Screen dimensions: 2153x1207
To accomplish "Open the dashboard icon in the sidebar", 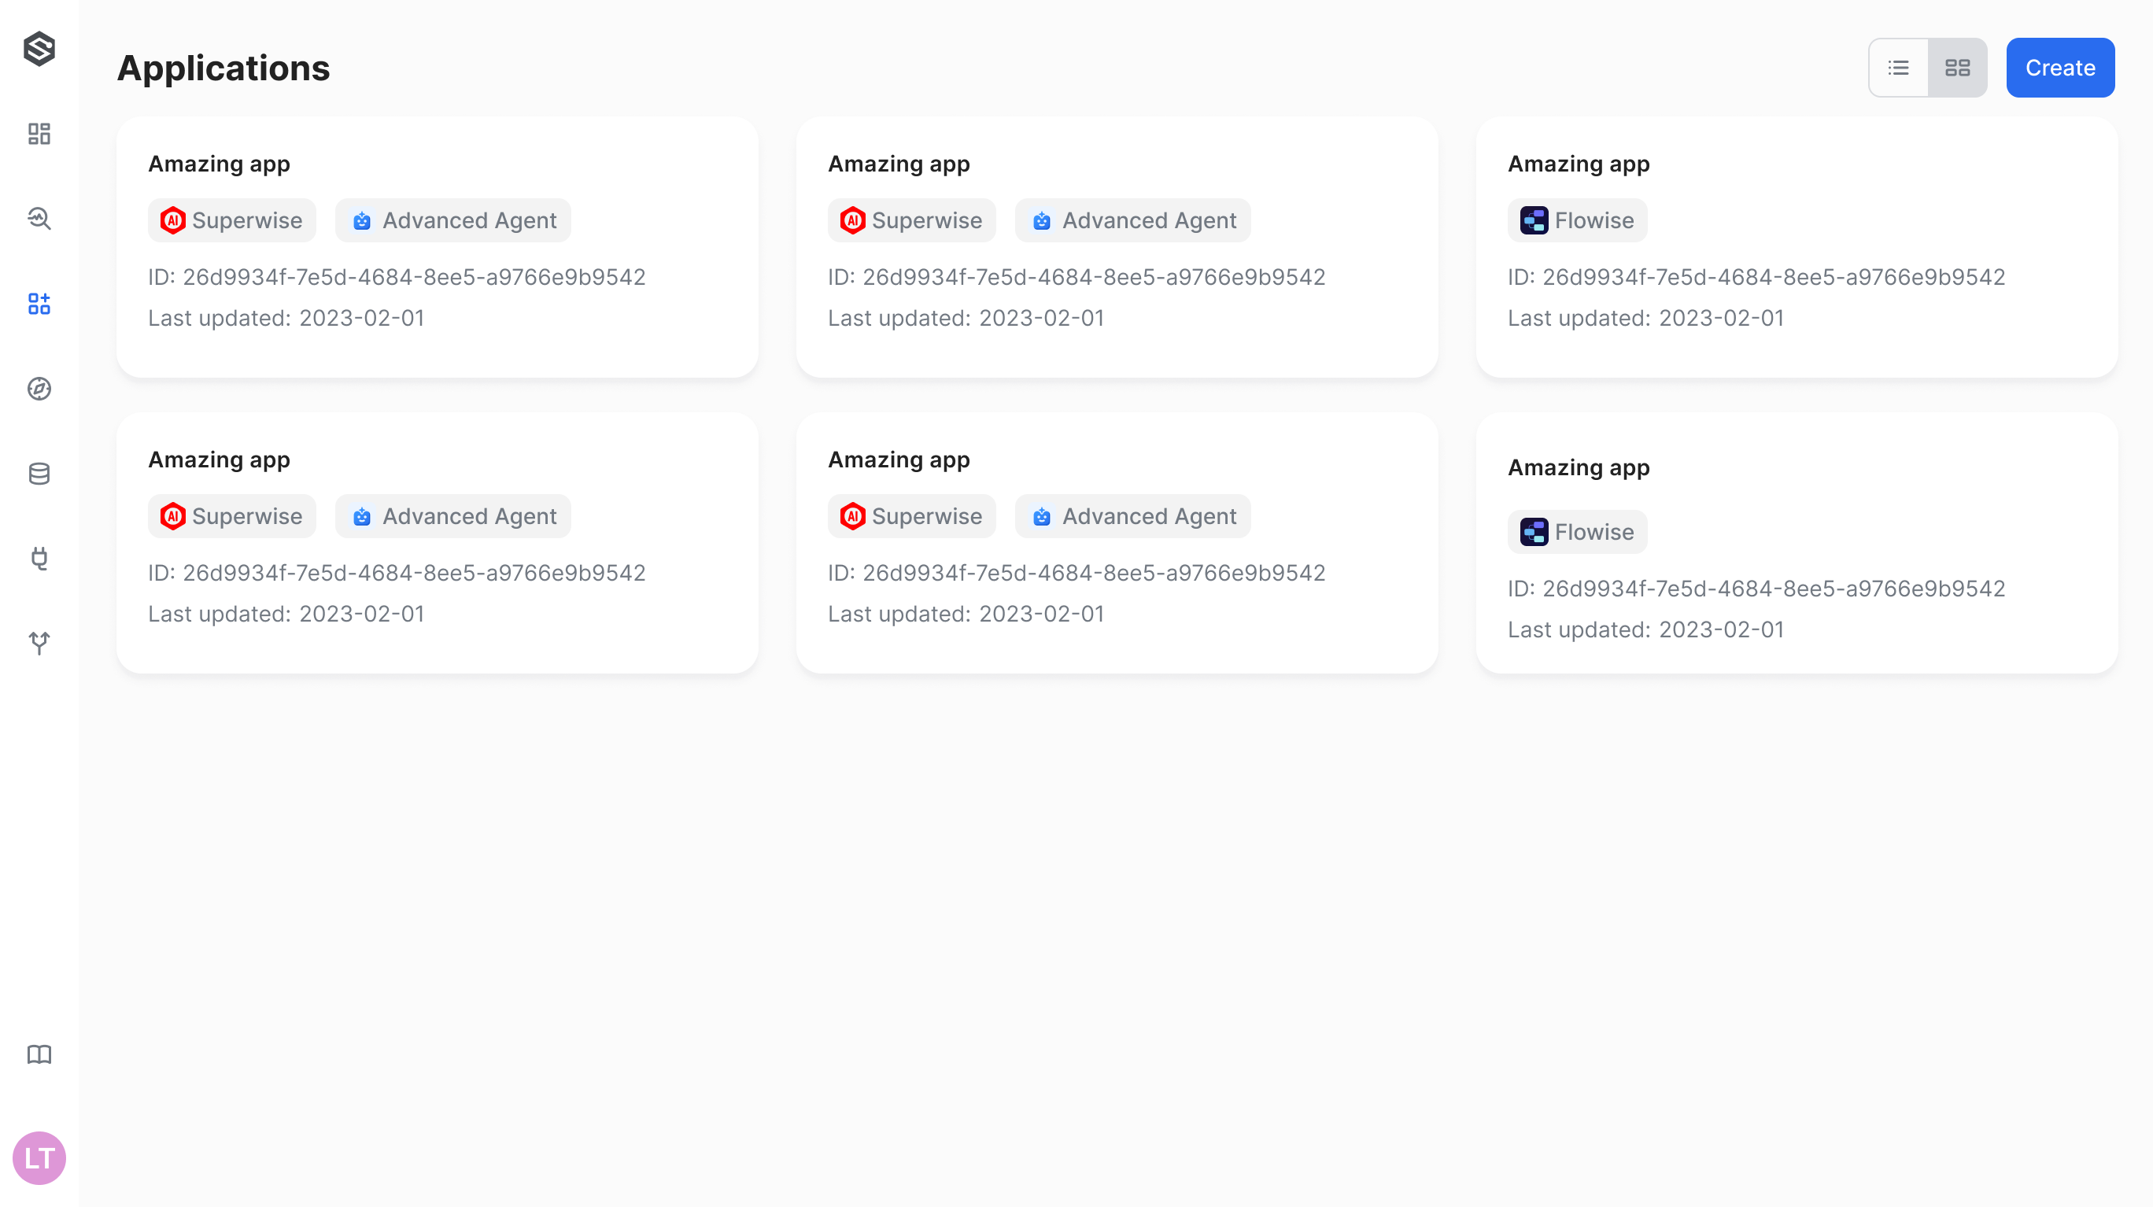I will click(39, 134).
